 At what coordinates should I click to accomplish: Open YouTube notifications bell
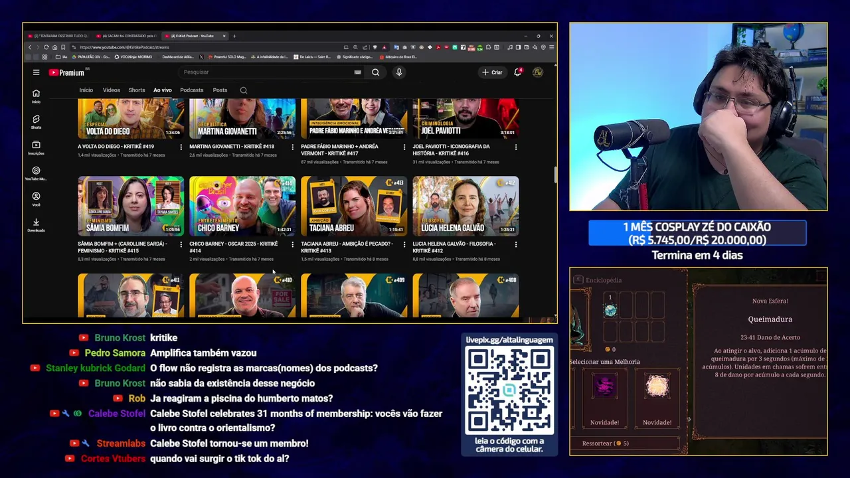point(517,72)
